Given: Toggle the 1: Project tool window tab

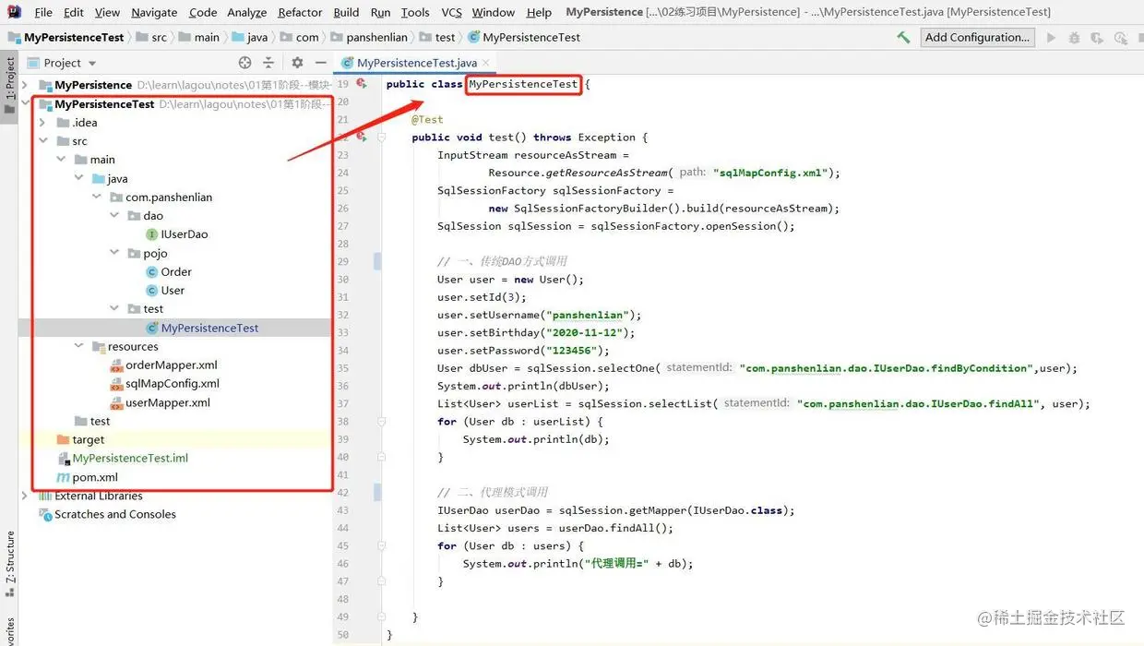Looking at the screenshot, I should (x=9, y=86).
